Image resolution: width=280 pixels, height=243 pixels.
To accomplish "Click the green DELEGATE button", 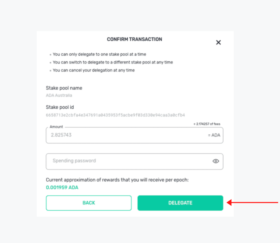I will pos(180,203).
